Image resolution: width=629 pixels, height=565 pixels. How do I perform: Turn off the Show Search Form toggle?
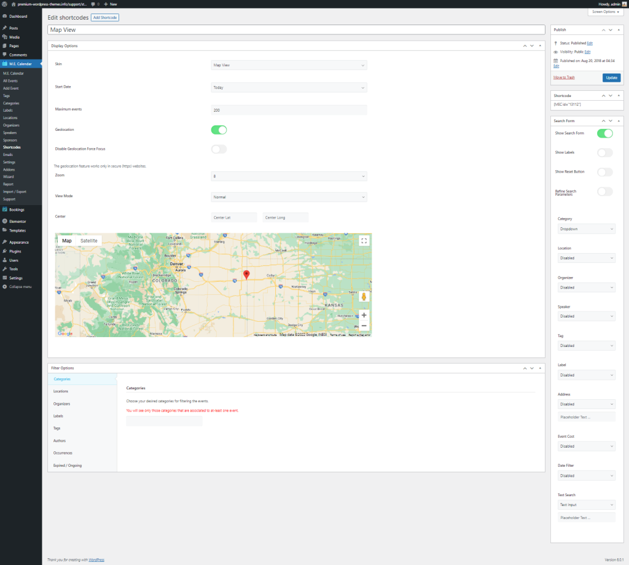click(605, 133)
